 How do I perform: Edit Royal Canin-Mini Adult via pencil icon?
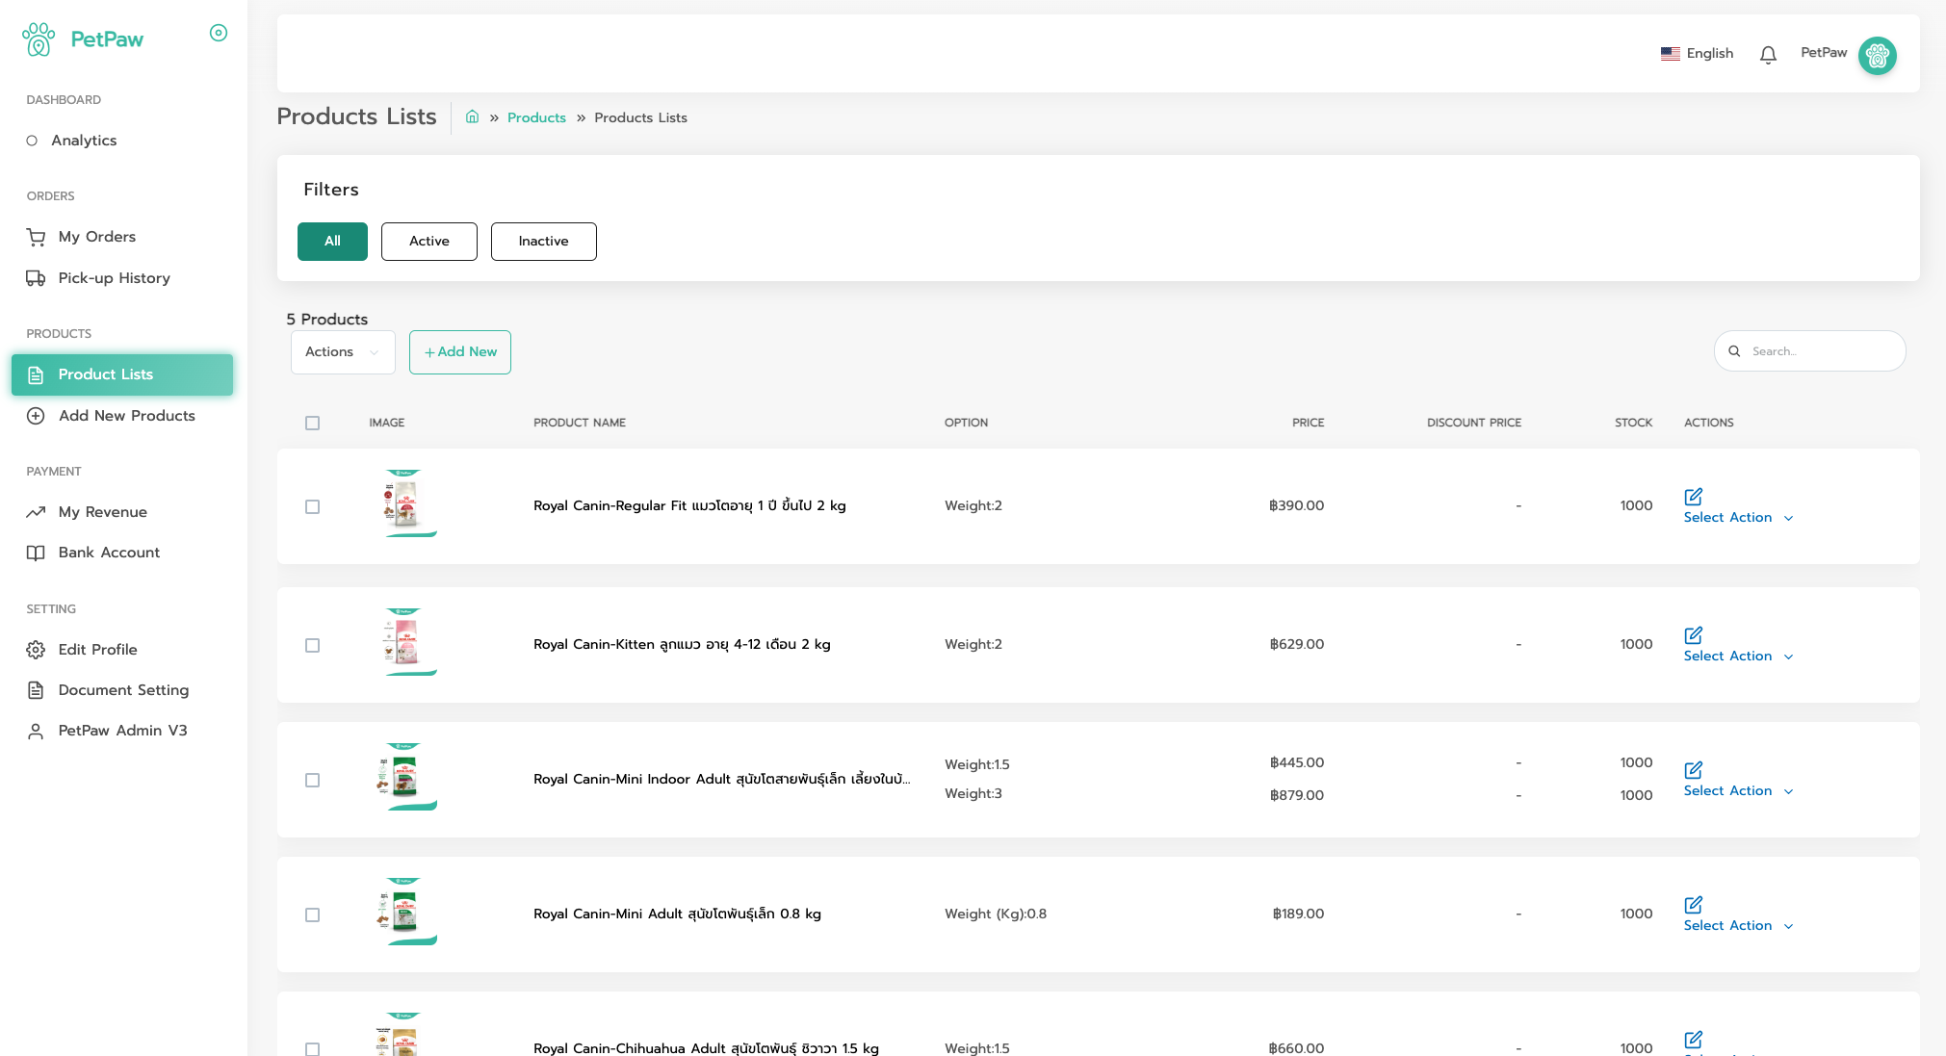click(1694, 905)
